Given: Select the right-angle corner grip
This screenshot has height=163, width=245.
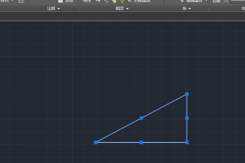Looking at the screenshot, I should (187, 142).
